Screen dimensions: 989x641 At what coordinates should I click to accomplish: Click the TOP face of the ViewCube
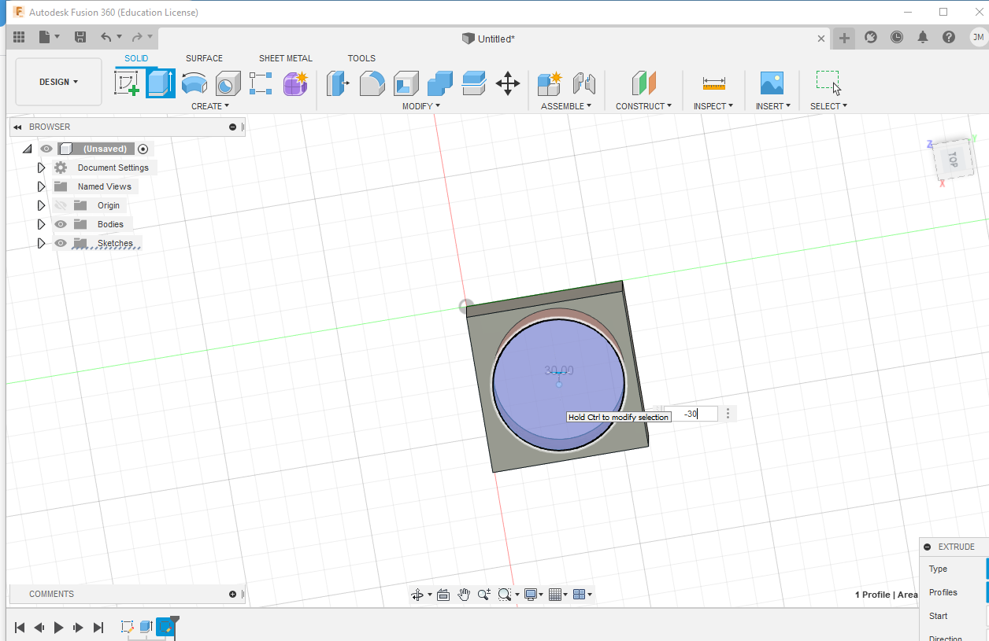coord(952,160)
